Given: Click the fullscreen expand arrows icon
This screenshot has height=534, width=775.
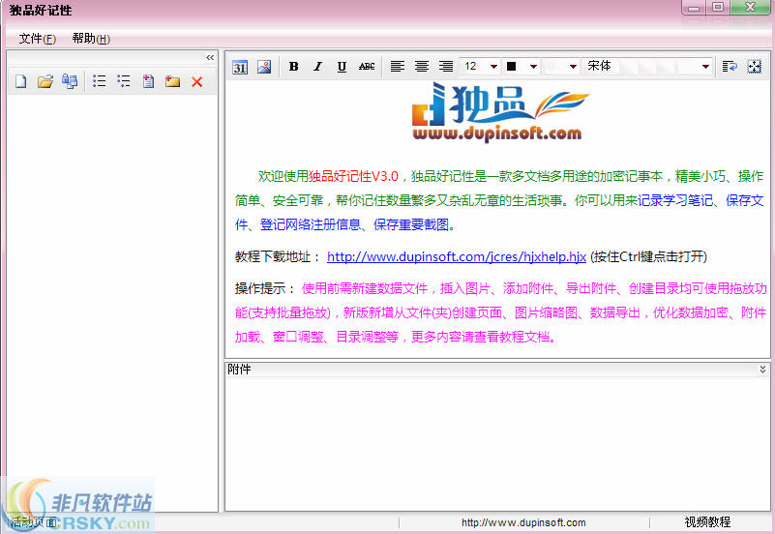Looking at the screenshot, I should 755,66.
